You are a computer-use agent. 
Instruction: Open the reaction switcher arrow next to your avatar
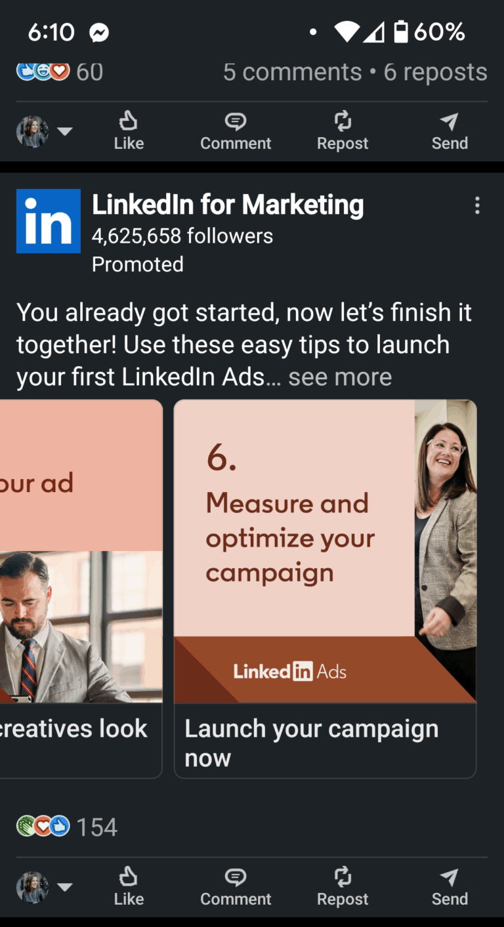65,131
